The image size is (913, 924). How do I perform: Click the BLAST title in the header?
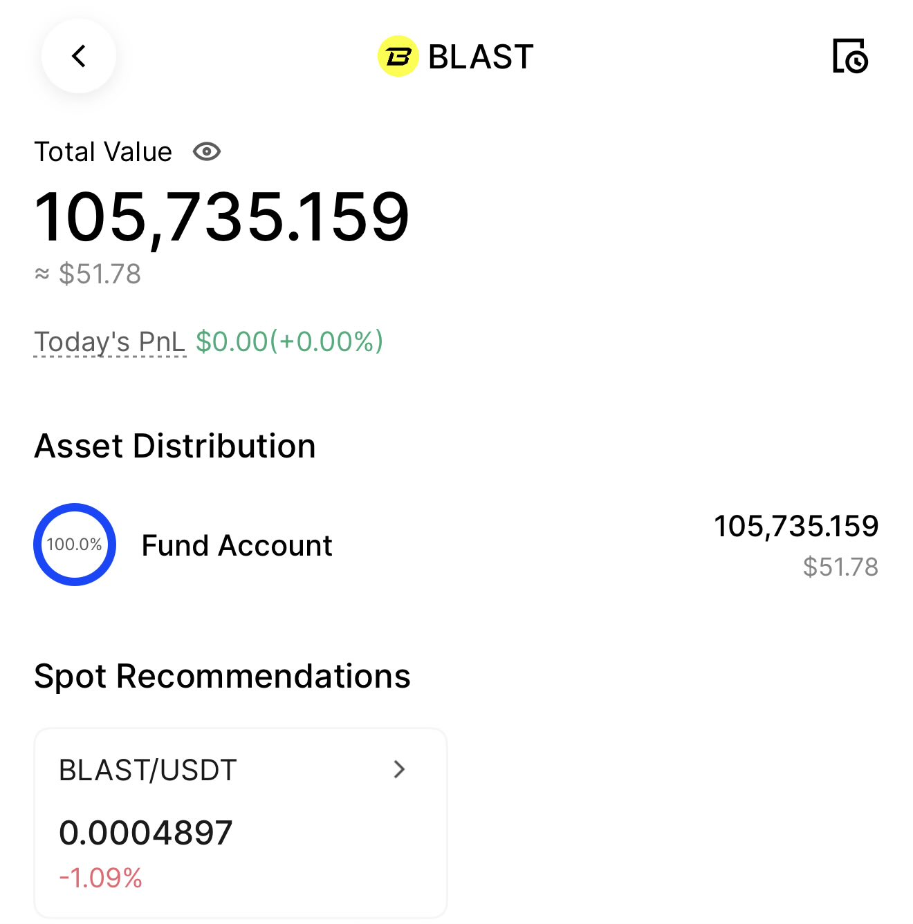[481, 57]
